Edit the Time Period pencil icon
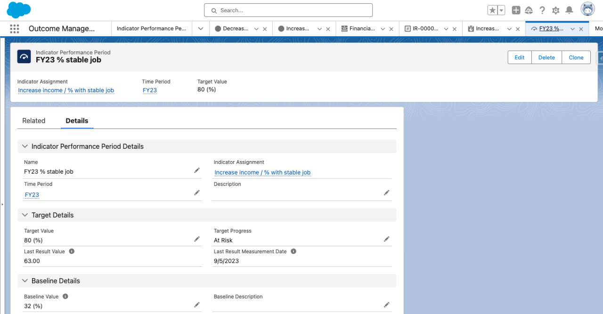The width and height of the screenshot is (603, 314). point(197,193)
